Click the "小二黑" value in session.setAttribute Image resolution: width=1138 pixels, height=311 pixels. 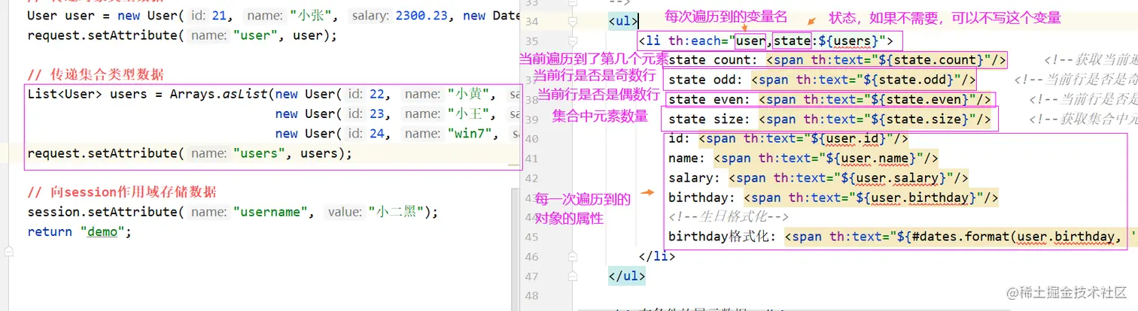[403, 212]
